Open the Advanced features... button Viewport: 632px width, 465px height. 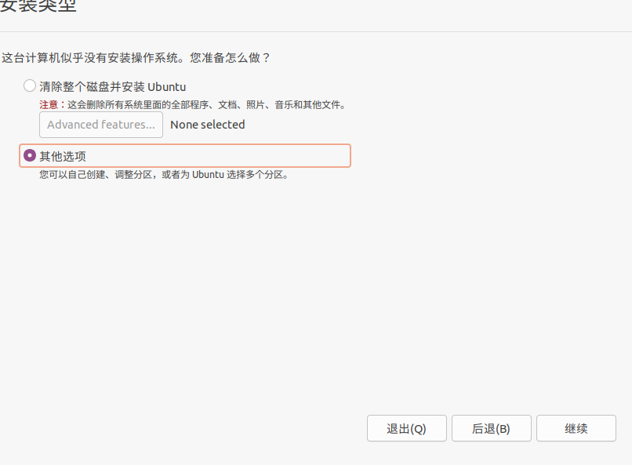pyautogui.click(x=101, y=125)
